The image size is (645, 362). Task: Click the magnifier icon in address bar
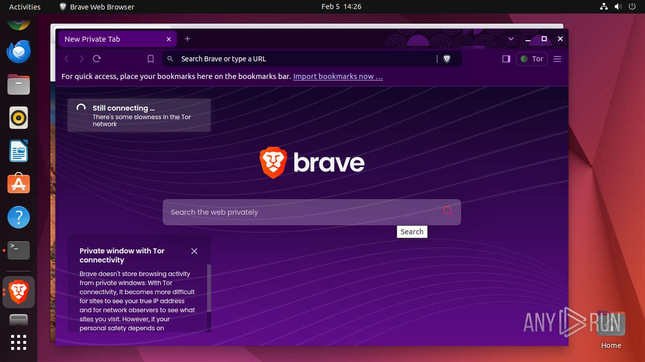pos(170,59)
